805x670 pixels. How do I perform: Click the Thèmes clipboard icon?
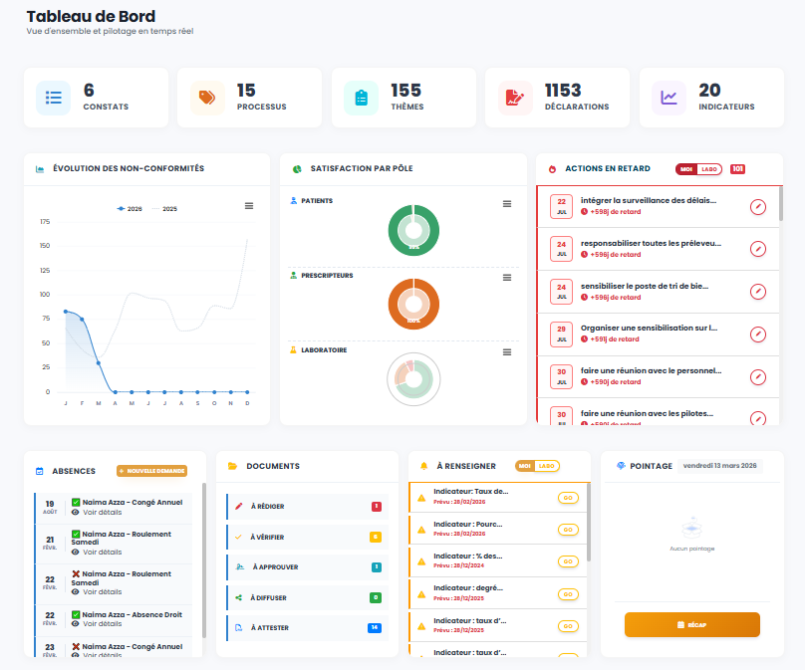(361, 98)
